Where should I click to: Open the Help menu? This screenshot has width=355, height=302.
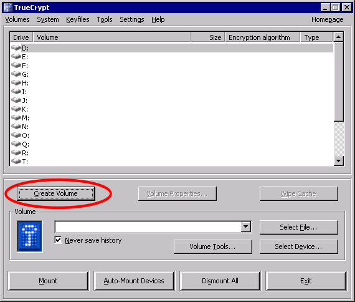click(158, 19)
